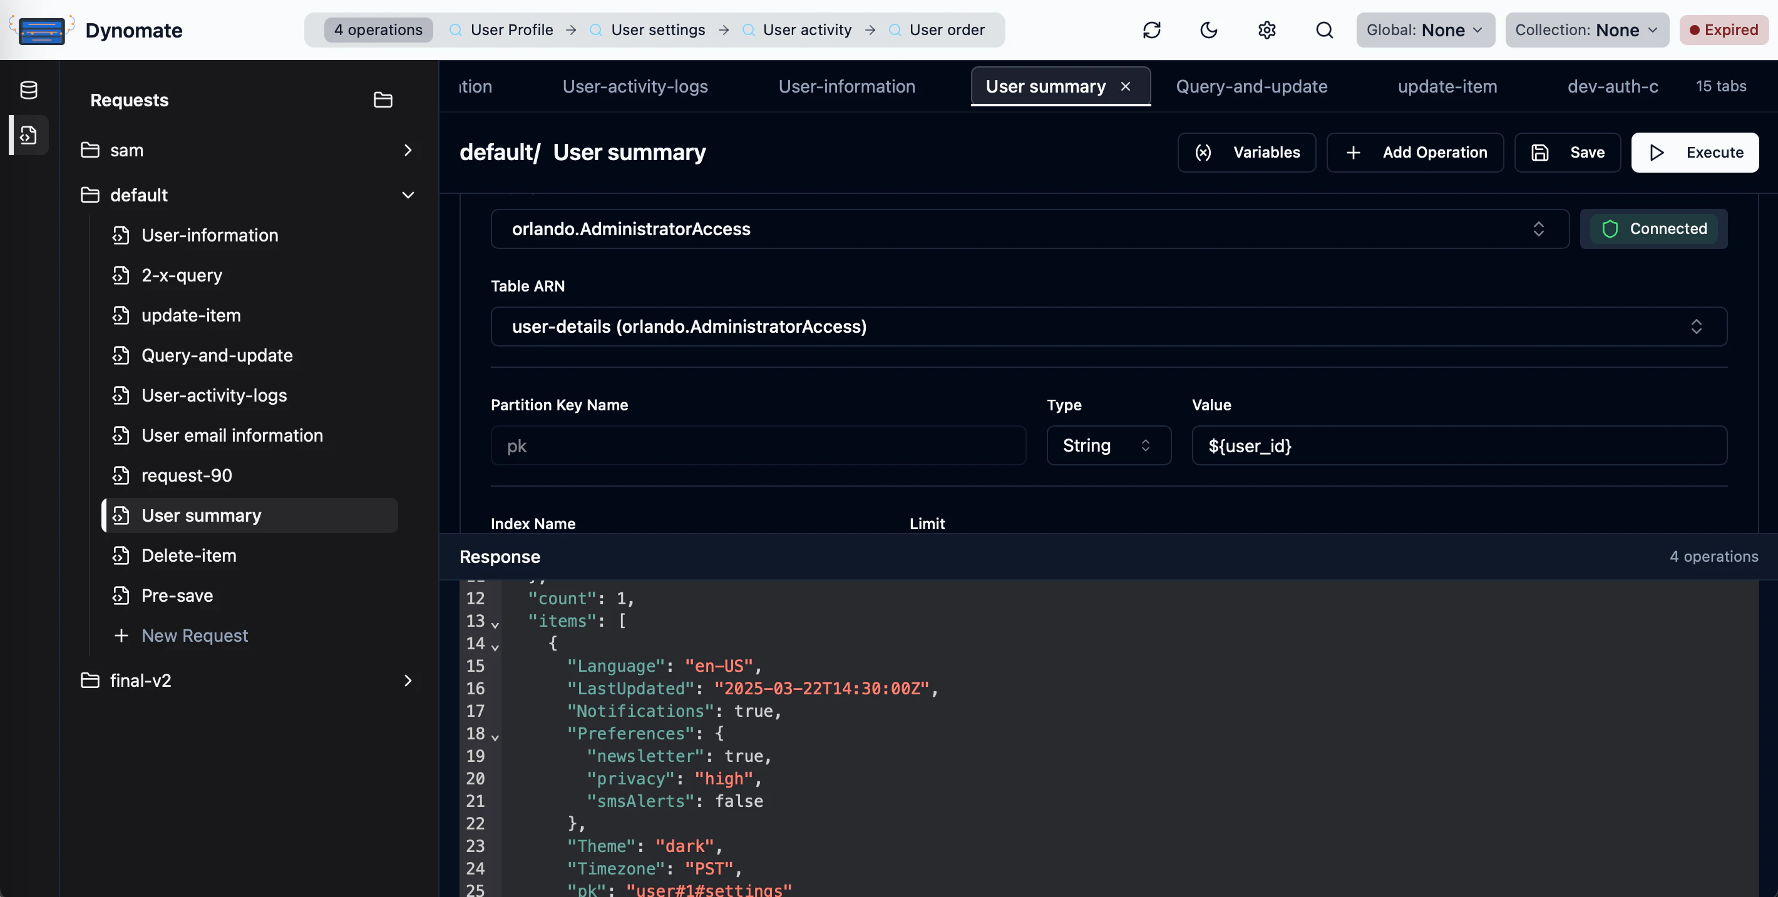This screenshot has width=1778, height=897.
Task: Select the database panel icon in the left rail
Action: [28, 89]
